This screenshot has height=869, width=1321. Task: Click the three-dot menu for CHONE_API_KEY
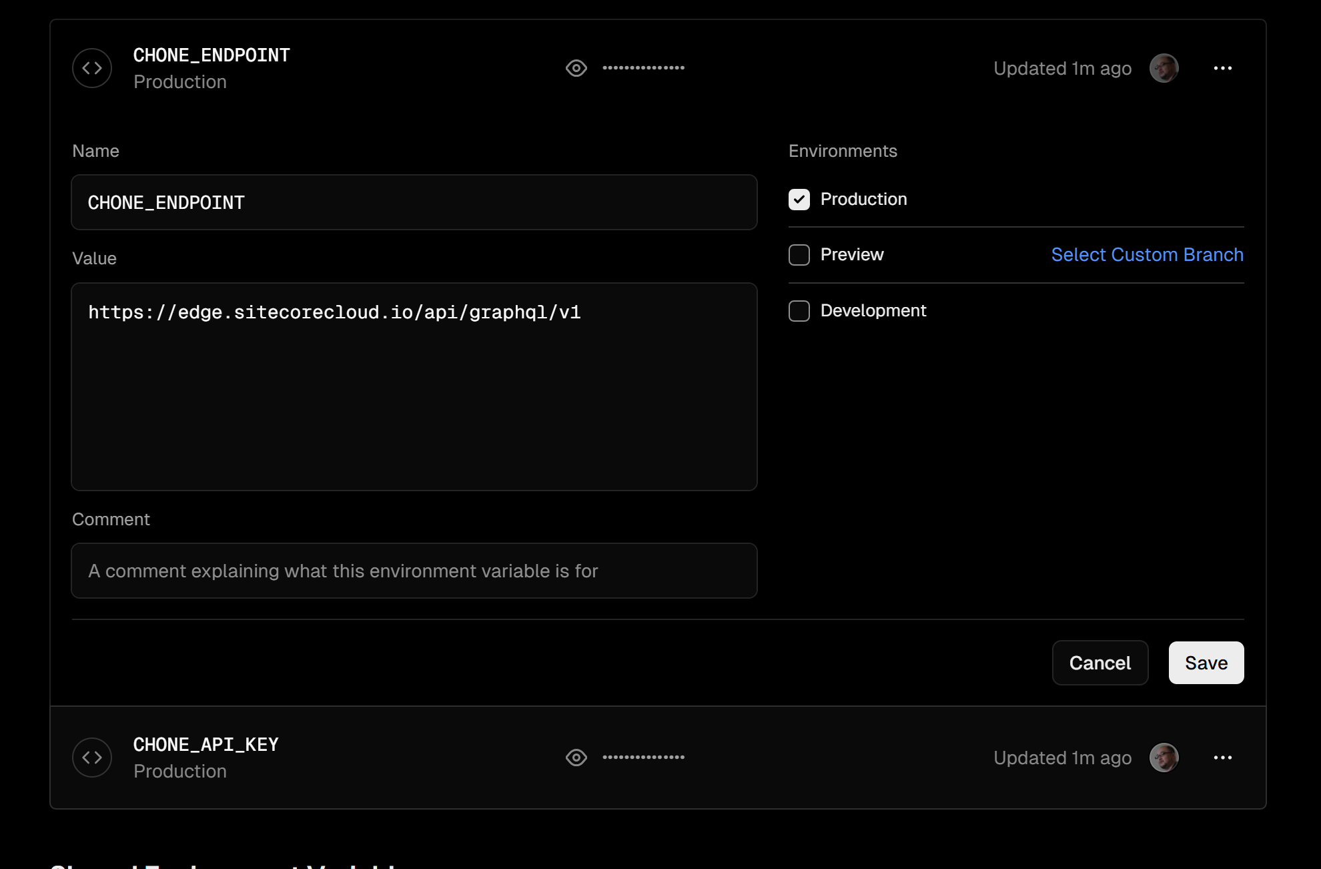click(1222, 756)
